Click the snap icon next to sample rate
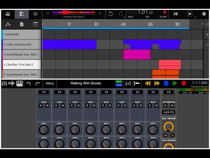The height and width of the screenshot is (158, 210). [x=128, y=83]
